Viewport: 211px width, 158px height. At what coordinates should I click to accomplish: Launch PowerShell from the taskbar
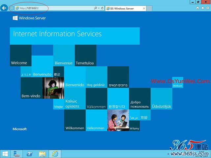[29, 154]
